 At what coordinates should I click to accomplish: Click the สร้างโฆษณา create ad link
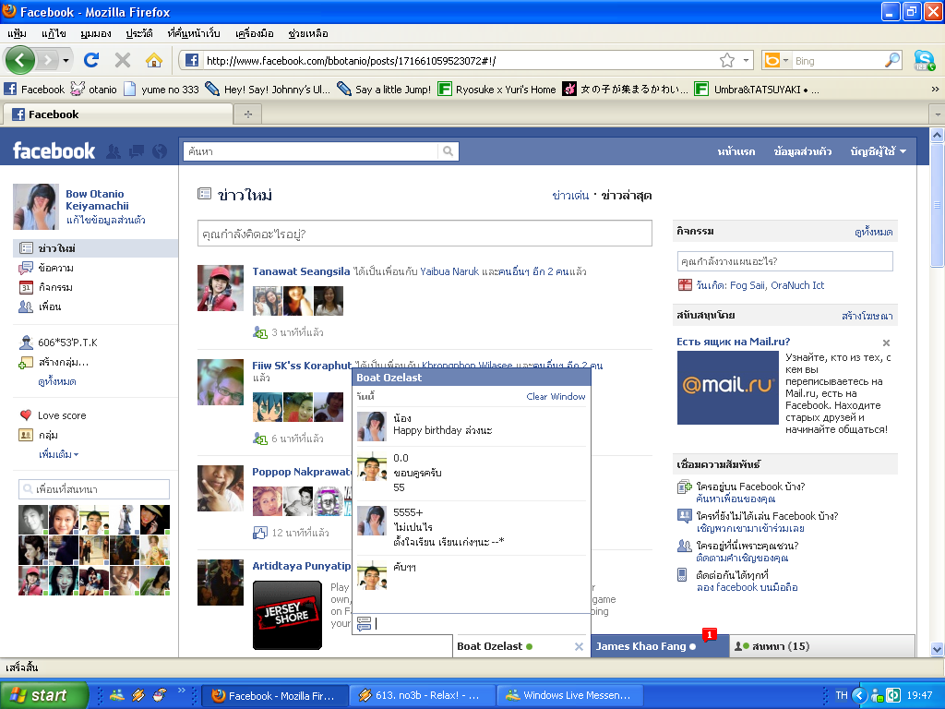[867, 316]
